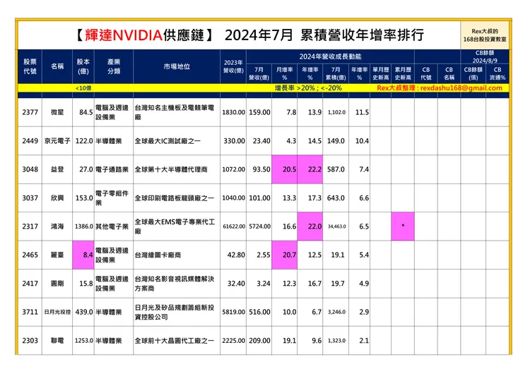Click the 7月營收(億) column header
The width and height of the screenshot is (523, 369).
click(259, 73)
